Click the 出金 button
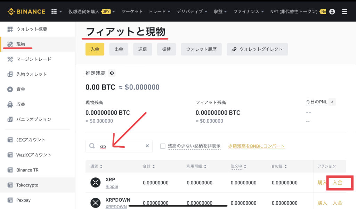The height and width of the screenshot is (209, 356). click(x=119, y=49)
